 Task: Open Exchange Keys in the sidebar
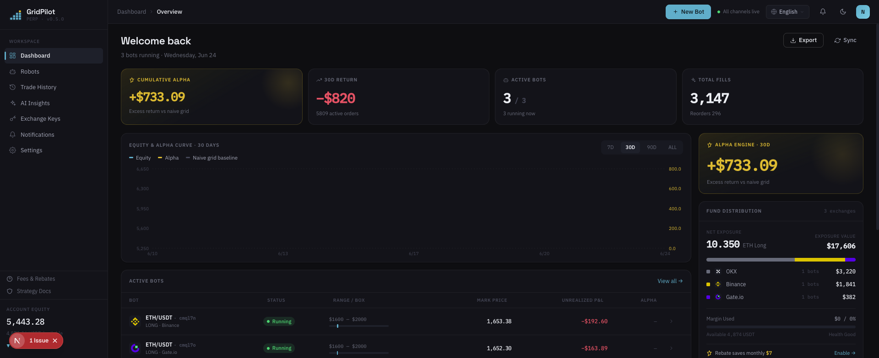coord(54,119)
